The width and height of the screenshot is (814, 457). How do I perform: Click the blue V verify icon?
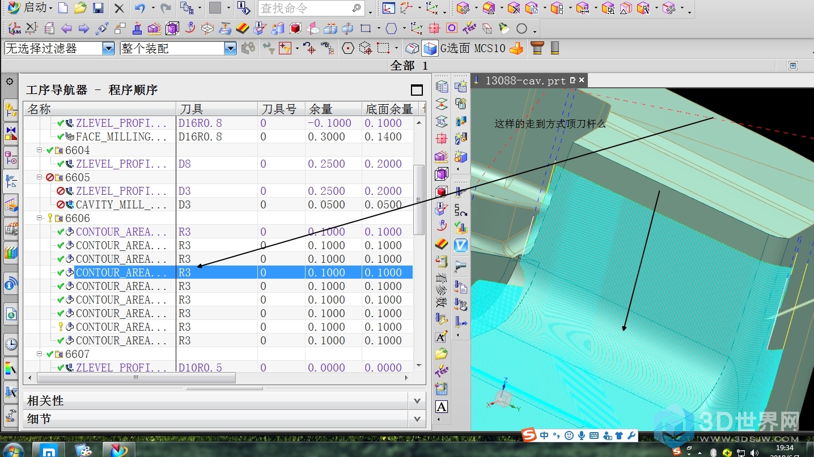[x=461, y=245]
